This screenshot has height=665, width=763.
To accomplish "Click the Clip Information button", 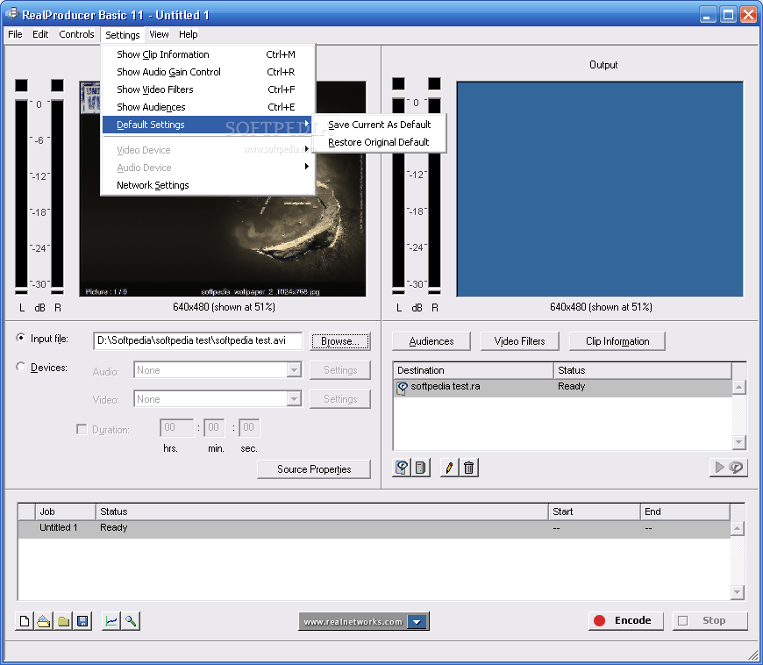I will 617,341.
